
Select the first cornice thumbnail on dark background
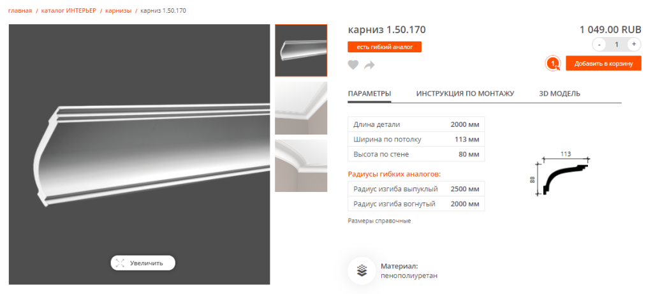tap(301, 50)
